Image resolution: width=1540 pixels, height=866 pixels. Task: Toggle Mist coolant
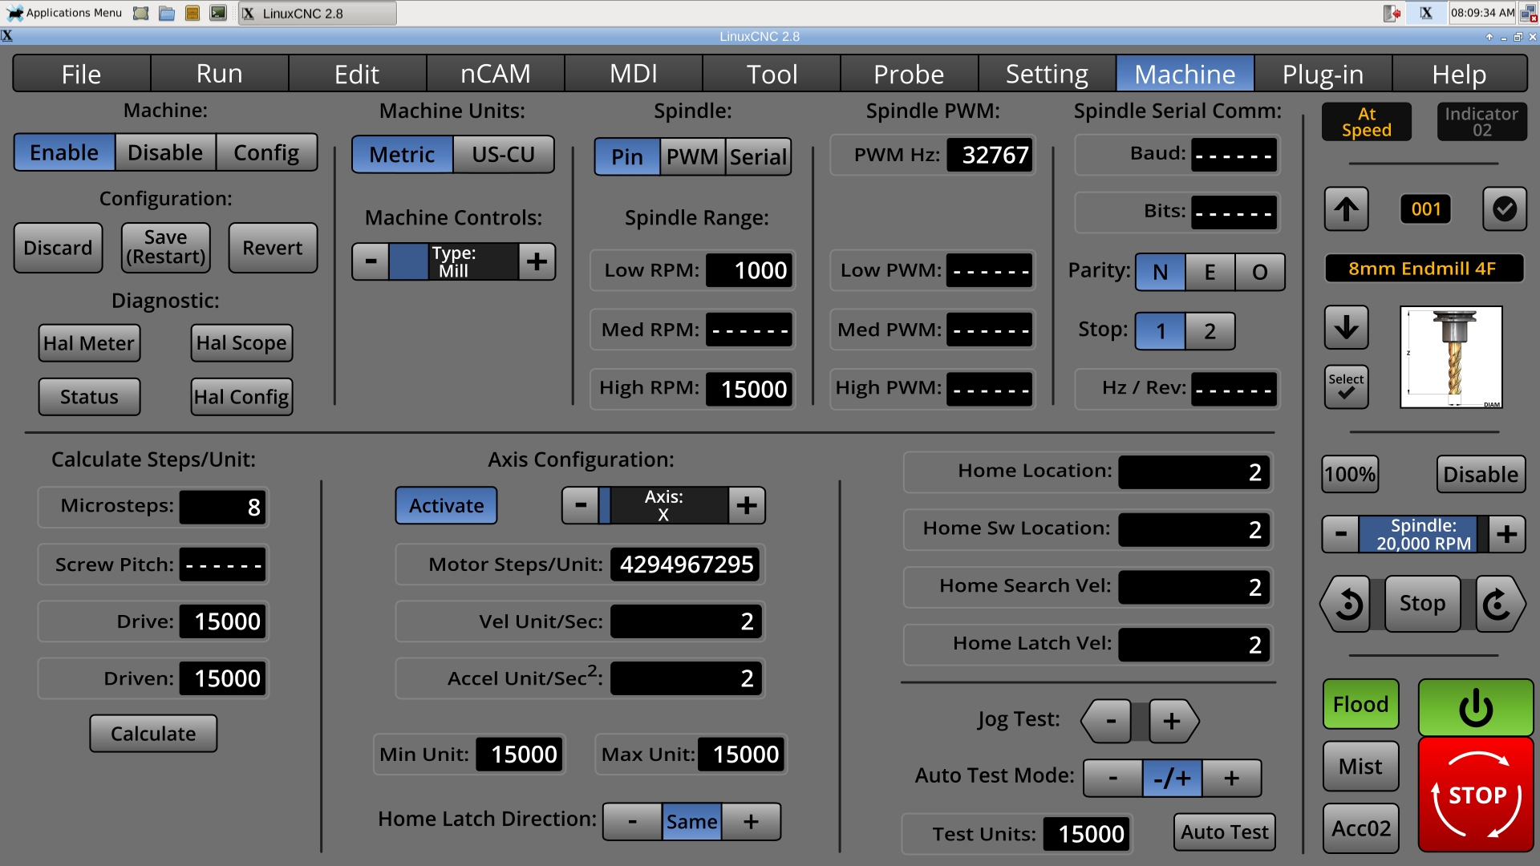click(x=1360, y=767)
